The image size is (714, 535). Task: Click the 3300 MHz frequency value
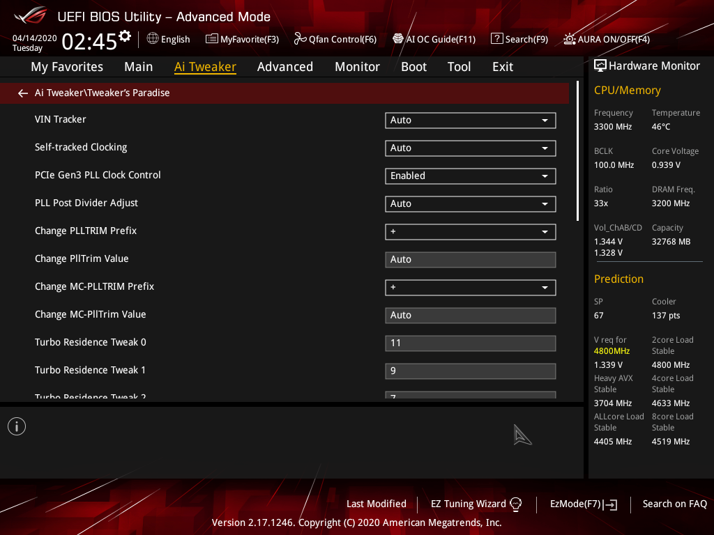point(612,127)
